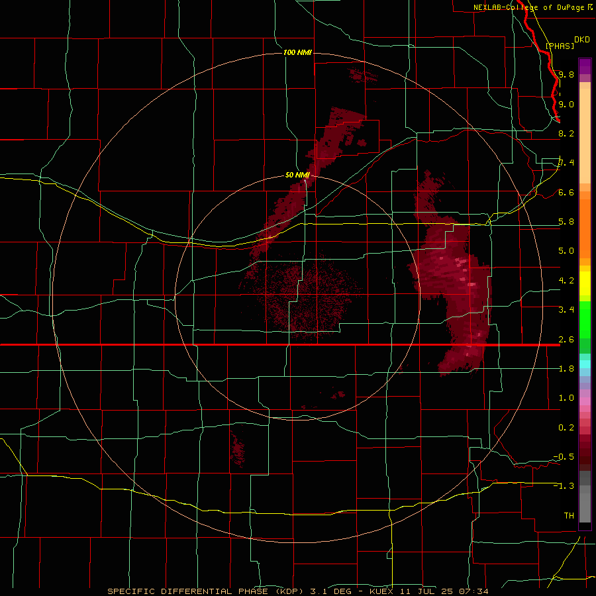Screen dimensions: 596x596
Task: Click the 5.0 legend value
Action: coord(566,251)
